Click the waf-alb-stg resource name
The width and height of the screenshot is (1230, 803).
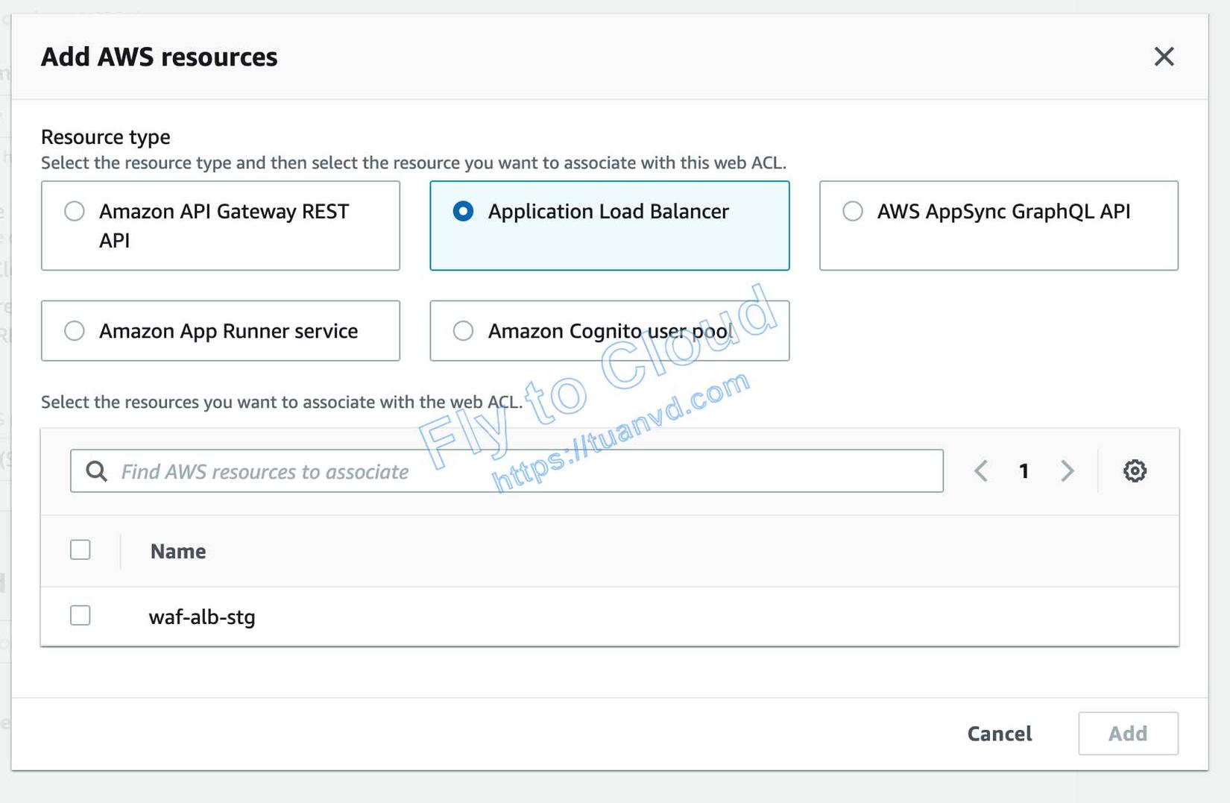(202, 617)
